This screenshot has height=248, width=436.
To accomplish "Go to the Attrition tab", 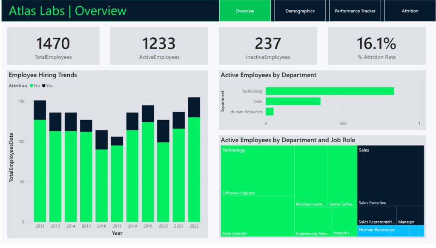I will (x=410, y=11).
